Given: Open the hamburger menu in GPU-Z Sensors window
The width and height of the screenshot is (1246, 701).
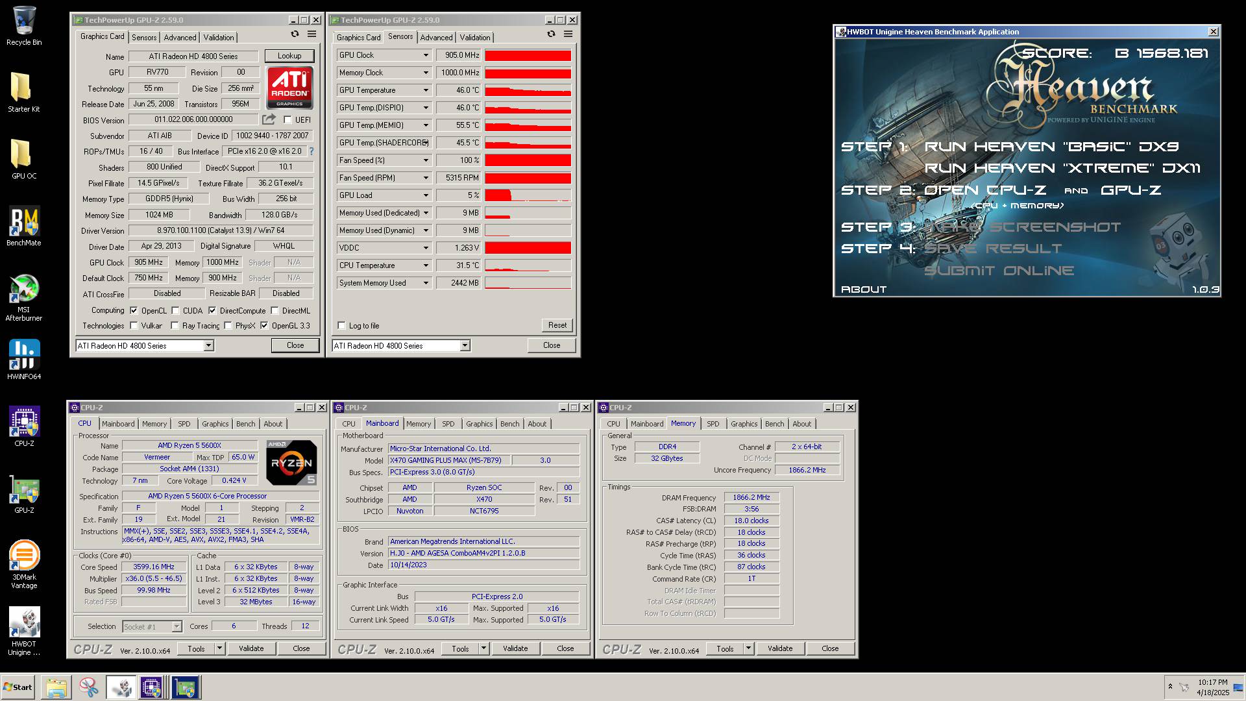Looking at the screenshot, I should [568, 34].
